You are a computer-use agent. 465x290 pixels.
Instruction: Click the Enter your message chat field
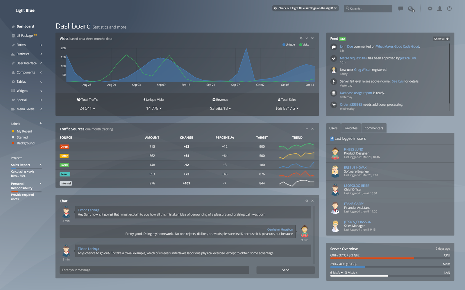tap(154, 270)
